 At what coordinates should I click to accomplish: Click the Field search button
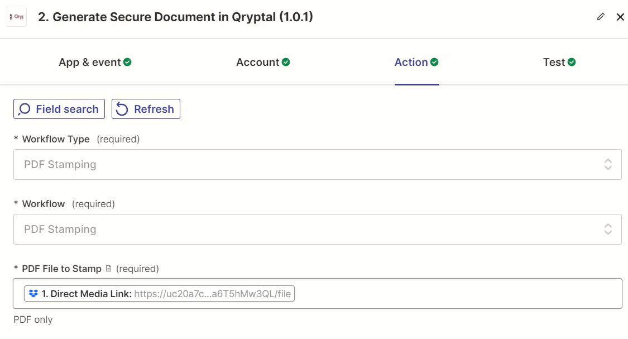click(x=59, y=108)
